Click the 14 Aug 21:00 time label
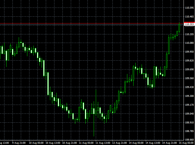The height and width of the screenshot is (145, 195). [169, 143]
